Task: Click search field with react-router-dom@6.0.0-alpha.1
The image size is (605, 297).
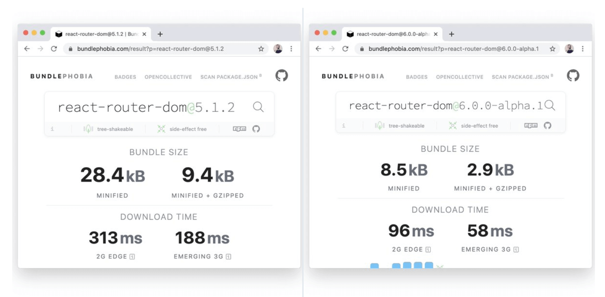Action: coord(446,106)
